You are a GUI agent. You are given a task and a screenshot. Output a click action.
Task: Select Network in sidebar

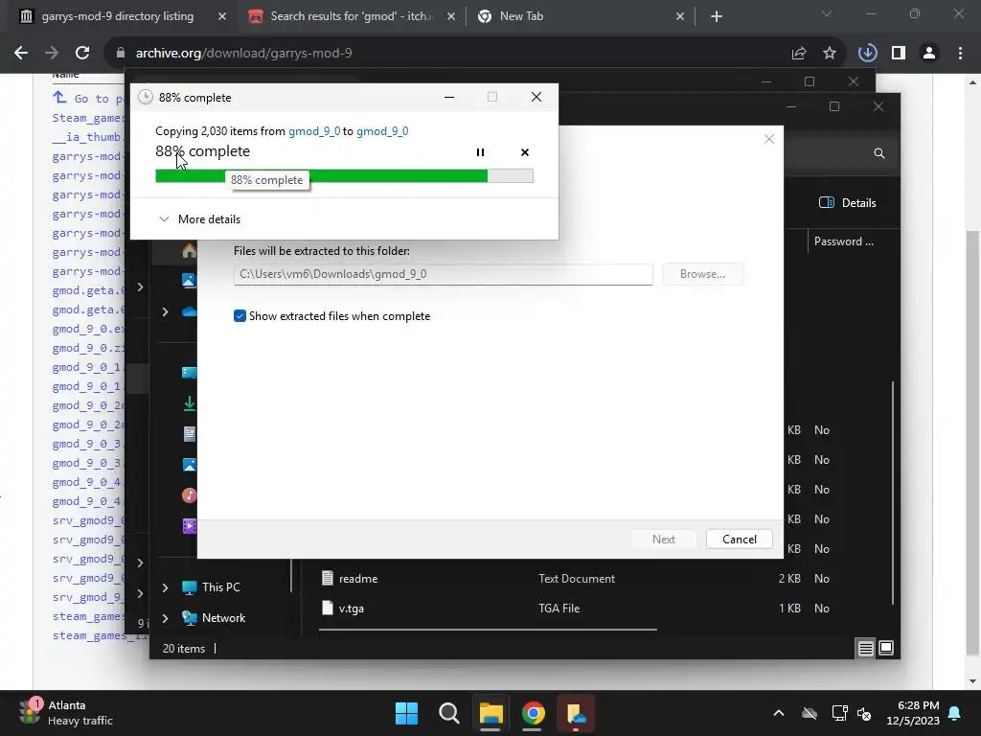pyautogui.click(x=214, y=618)
